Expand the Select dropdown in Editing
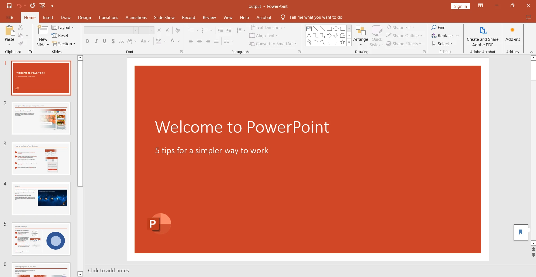This screenshot has width=536, height=277. [x=442, y=44]
